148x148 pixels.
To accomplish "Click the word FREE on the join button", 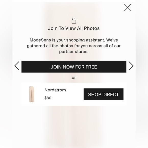I will pyautogui.click(x=91, y=67).
